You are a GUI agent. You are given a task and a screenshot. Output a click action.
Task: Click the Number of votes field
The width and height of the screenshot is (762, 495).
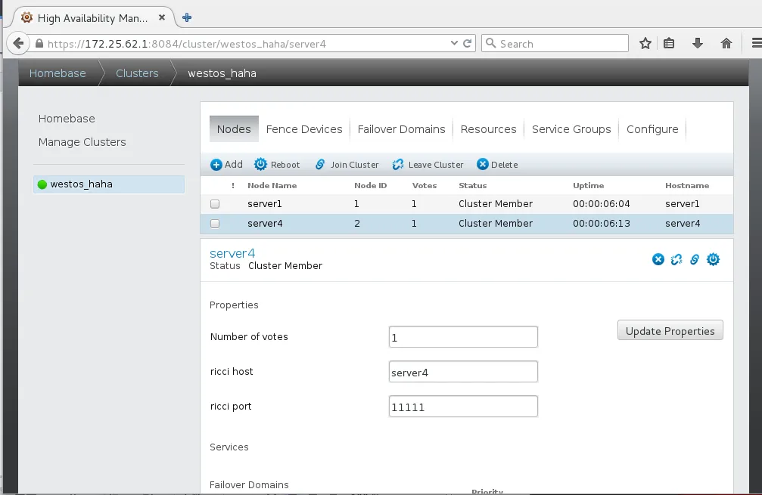pos(463,337)
